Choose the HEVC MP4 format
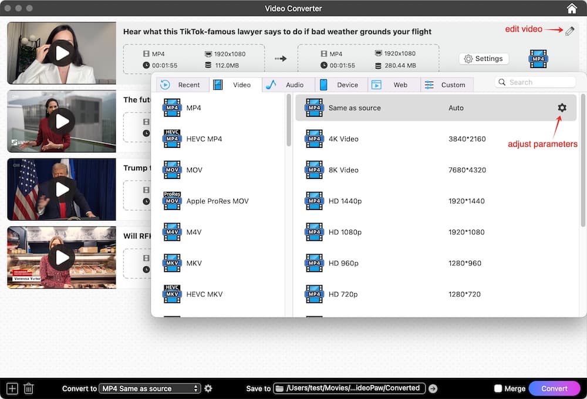This screenshot has width=587, height=399. (x=194, y=138)
